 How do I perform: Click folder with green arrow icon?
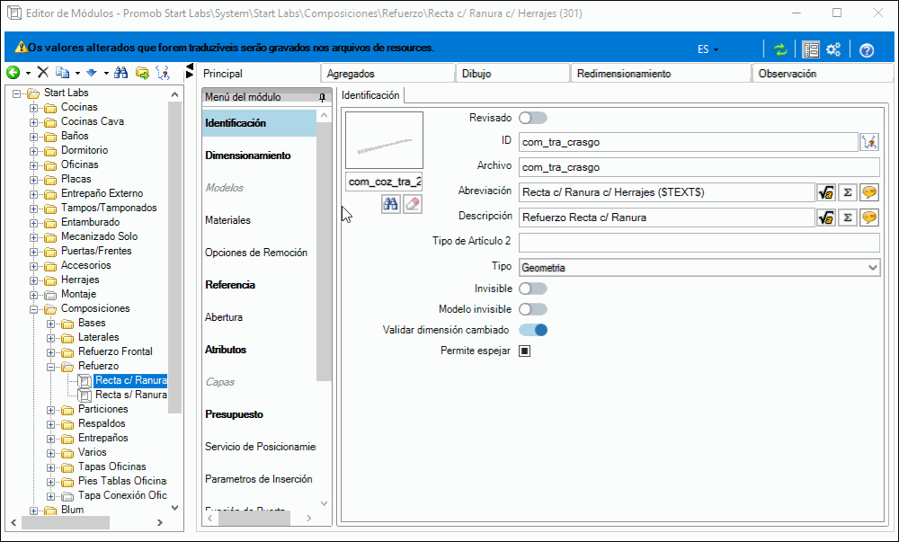click(x=142, y=73)
